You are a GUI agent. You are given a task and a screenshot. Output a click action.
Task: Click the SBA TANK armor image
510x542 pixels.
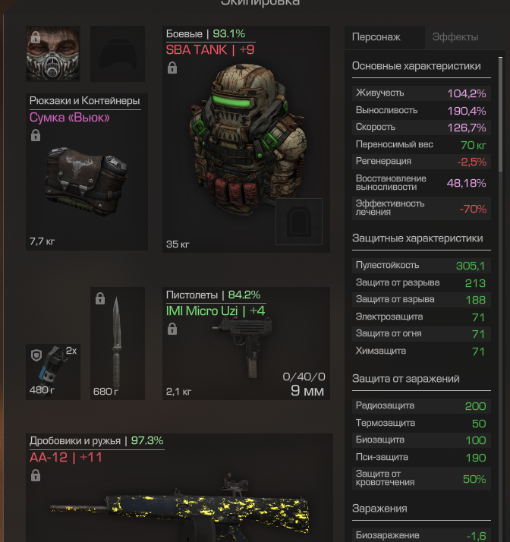click(247, 138)
